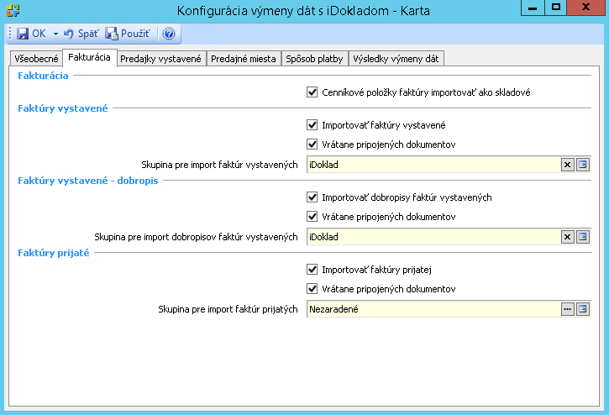609x415 pixels.
Task: Click the Späť undo button
Action: (x=81, y=34)
